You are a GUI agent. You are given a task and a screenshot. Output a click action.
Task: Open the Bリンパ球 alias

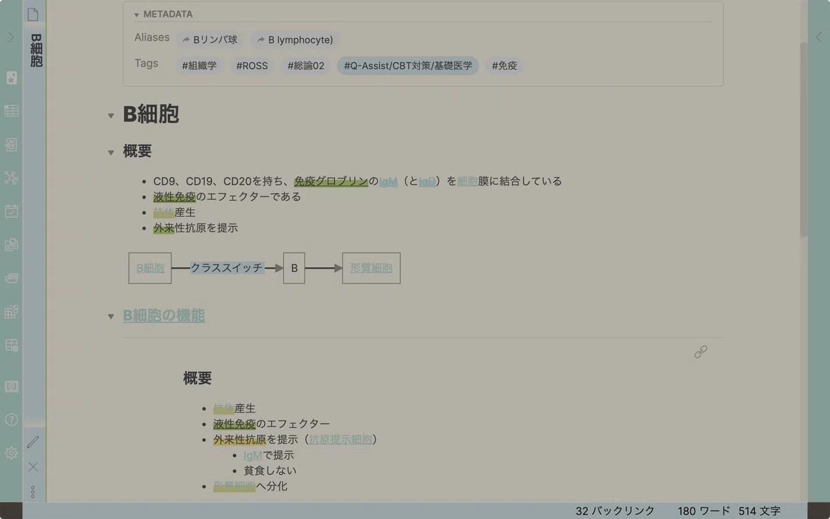[210, 40]
